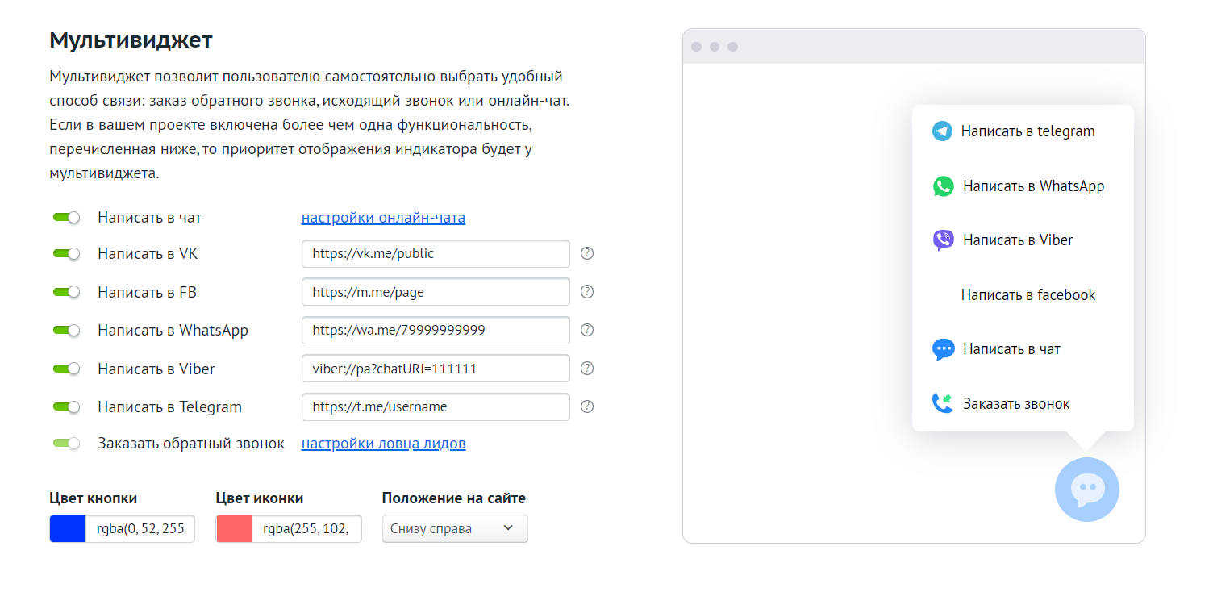Image resolution: width=1213 pixels, height=592 pixels.
Task: Toggle the 'Написать в Viber' switch
Action: (67, 369)
